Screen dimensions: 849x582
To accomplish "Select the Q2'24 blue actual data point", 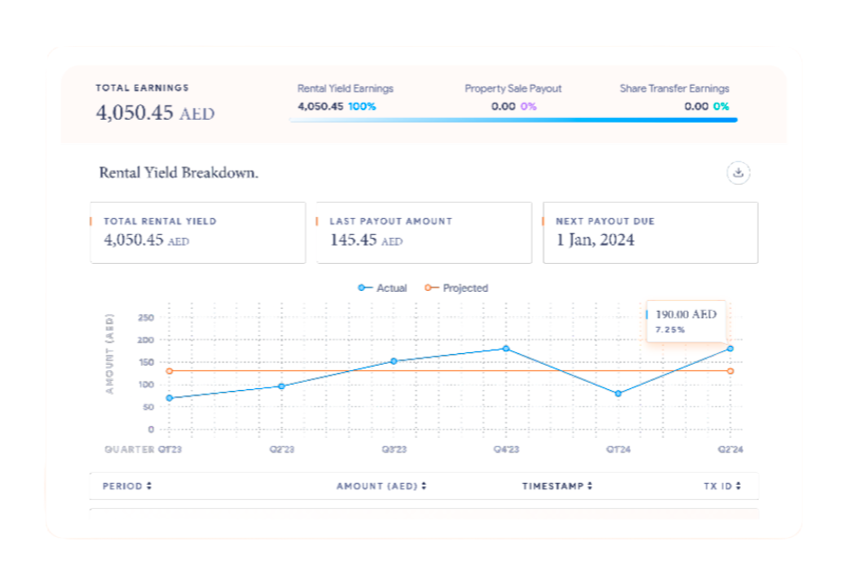I will click(x=730, y=349).
